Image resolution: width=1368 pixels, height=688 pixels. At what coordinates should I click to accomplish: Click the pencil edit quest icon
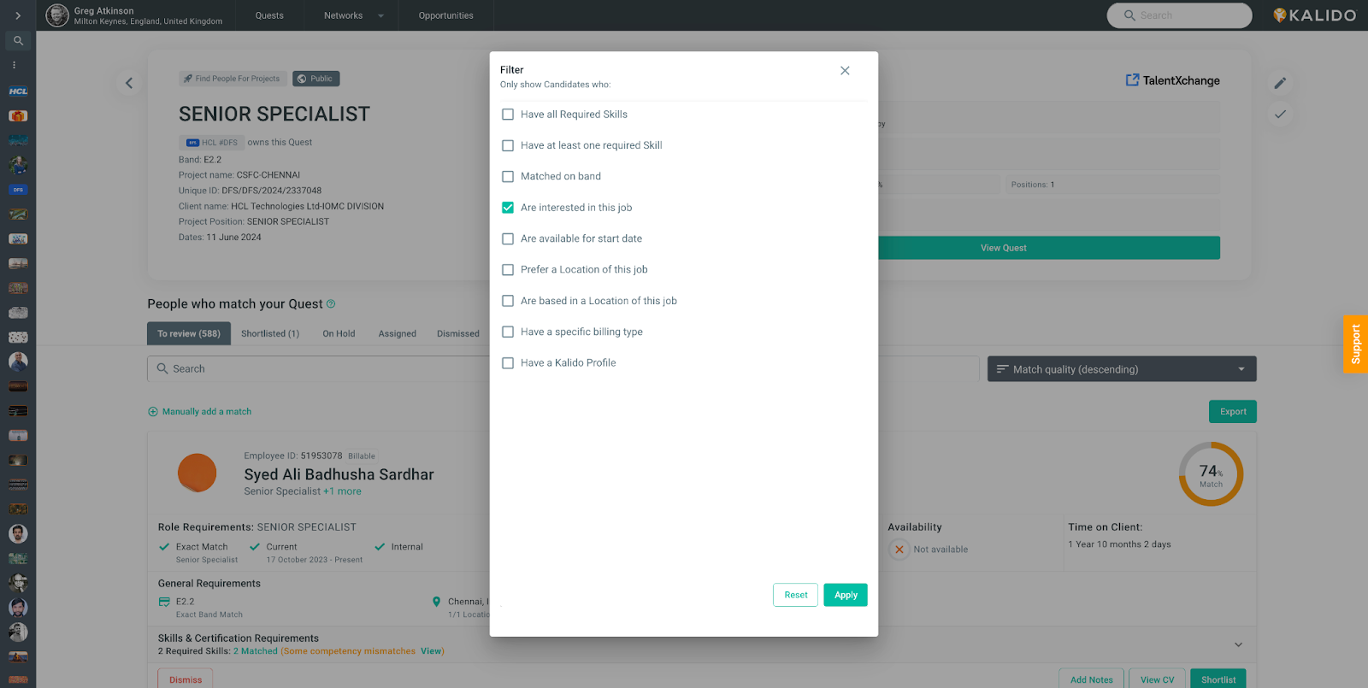tap(1280, 83)
